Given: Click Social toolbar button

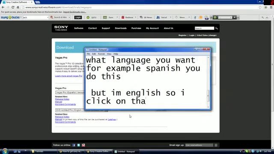Looking at the screenshot, I should (162, 18).
